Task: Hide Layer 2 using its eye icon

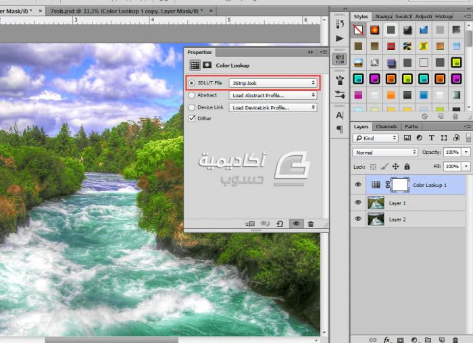Action: [x=358, y=219]
